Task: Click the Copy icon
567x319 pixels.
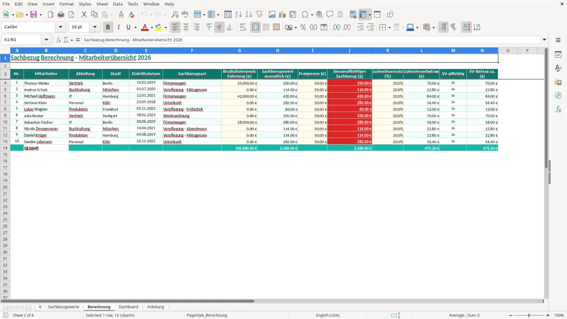Action: tap(94, 15)
